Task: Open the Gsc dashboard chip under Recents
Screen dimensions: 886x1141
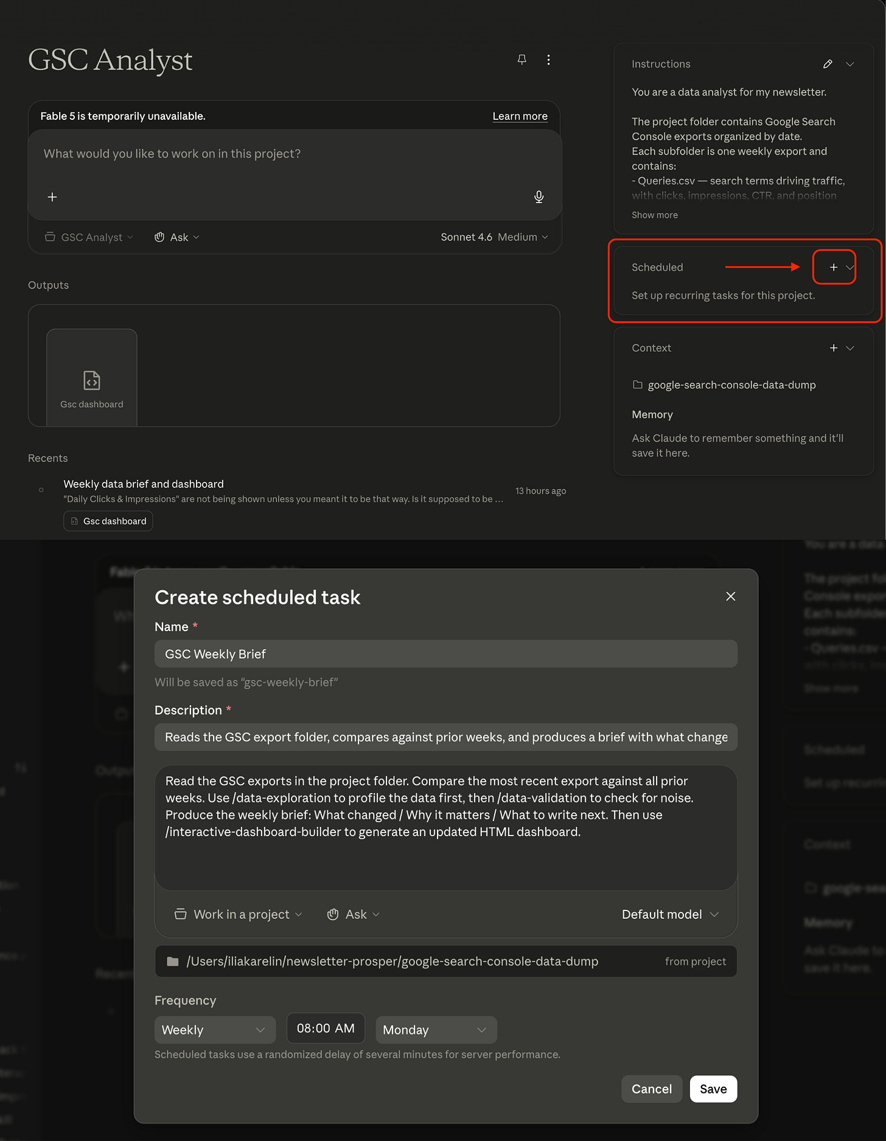Action: coord(108,521)
